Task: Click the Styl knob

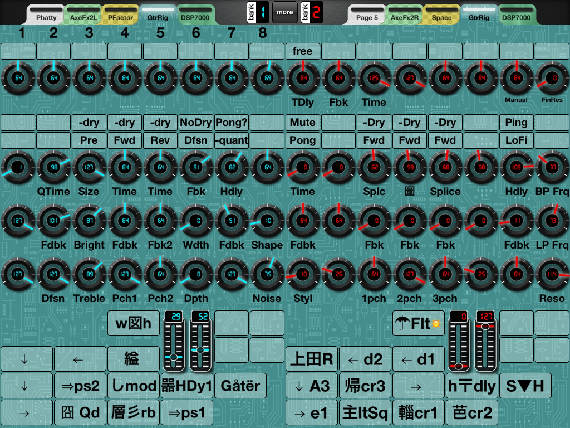Action: click(303, 274)
